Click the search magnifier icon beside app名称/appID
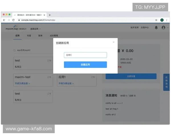This screenshot has height=136, width=171. click(15, 50)
